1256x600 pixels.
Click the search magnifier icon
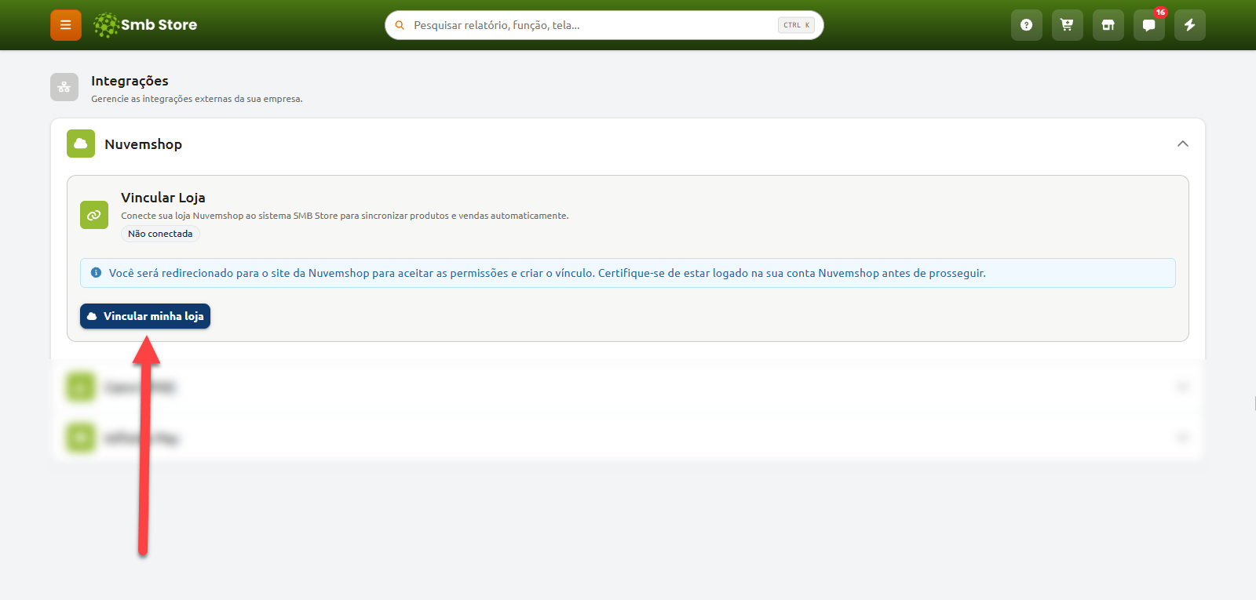[x=400, y=25]
